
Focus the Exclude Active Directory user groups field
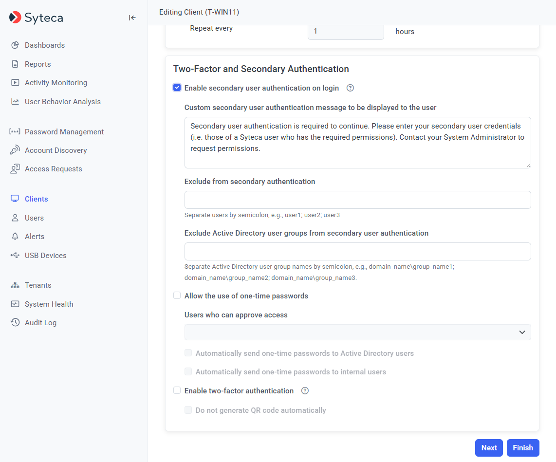357,252
